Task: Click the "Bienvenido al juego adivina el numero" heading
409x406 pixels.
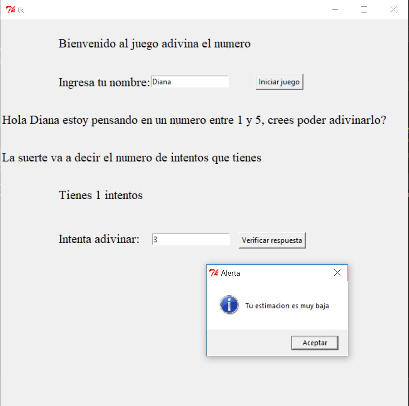Action: (154, 43)
